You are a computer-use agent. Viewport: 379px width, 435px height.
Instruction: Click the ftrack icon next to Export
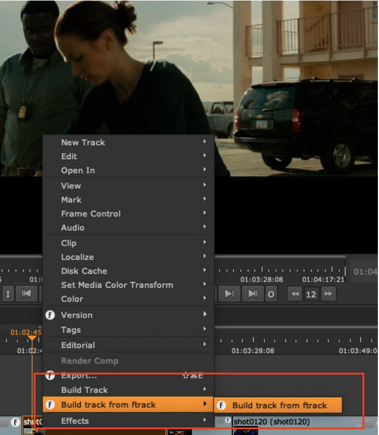[50, 375]
